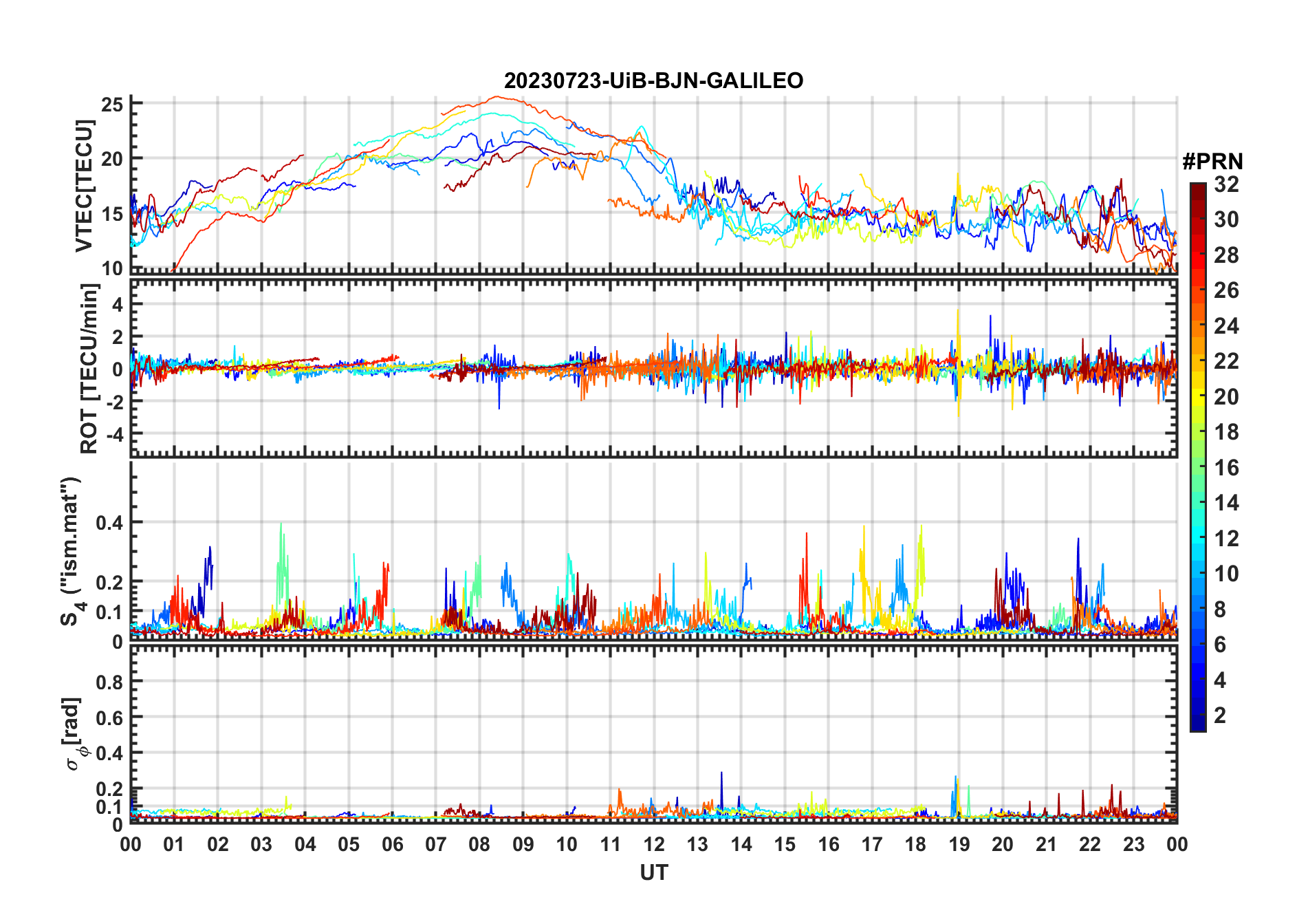Select colorbar tick label 16

[x=1226, y=468]
